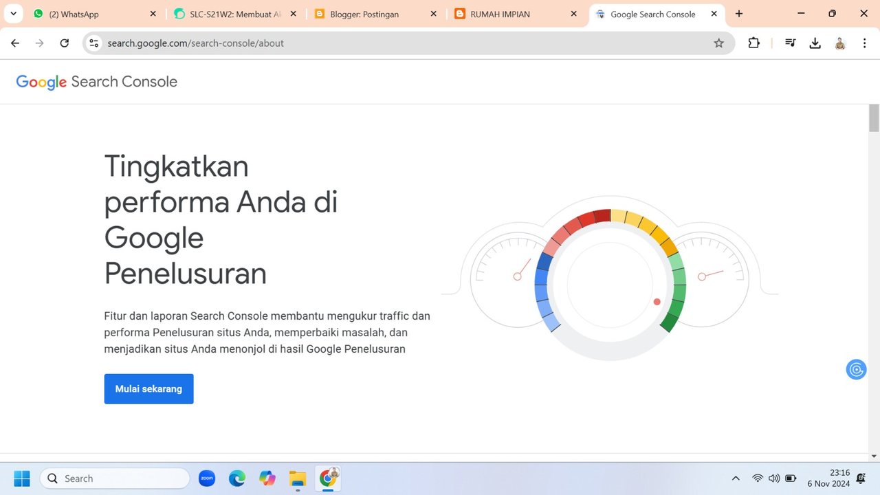
Task: Switch to the Blogger: Postingan tab
Action: coord(375,14)
